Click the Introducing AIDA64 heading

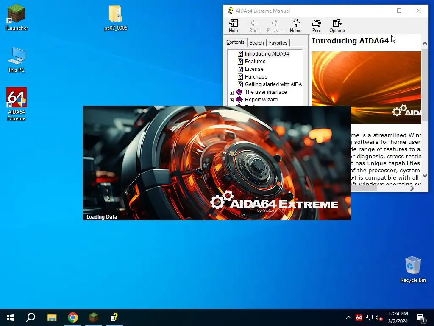350,41
